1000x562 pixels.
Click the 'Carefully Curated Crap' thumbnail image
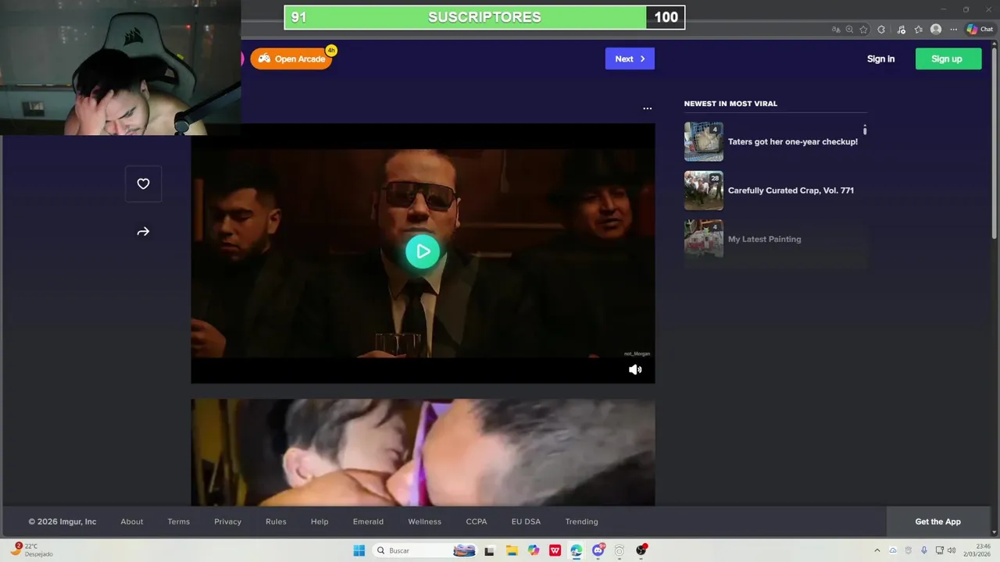coord(704,190)
